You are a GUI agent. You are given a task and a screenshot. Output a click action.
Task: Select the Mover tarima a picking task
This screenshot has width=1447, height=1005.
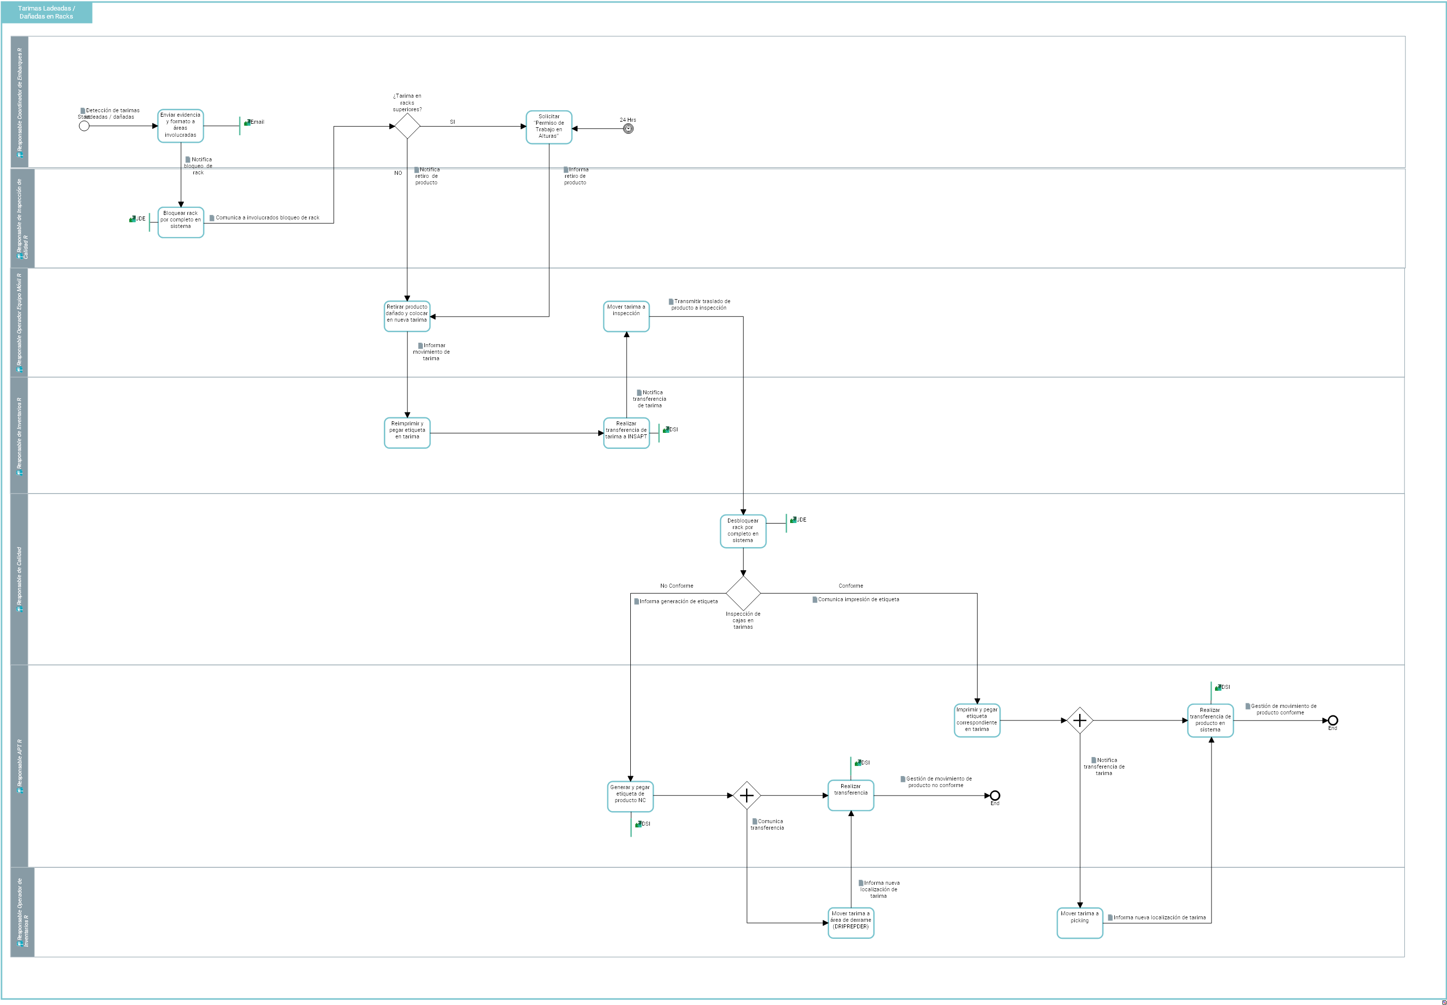pos(1080,923)
